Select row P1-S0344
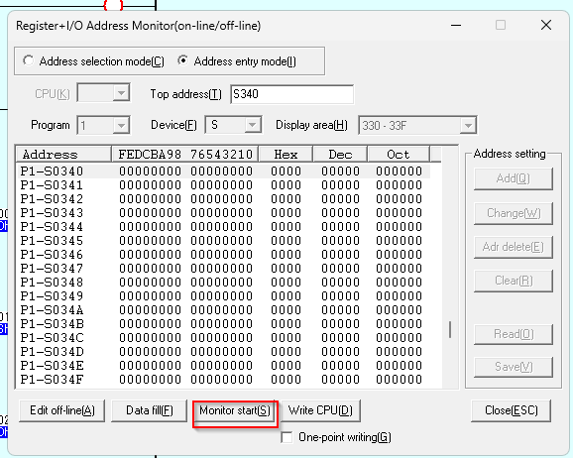The width and height of the screenshot is (573, 458). pyautogui.click(x=224, y=227)
